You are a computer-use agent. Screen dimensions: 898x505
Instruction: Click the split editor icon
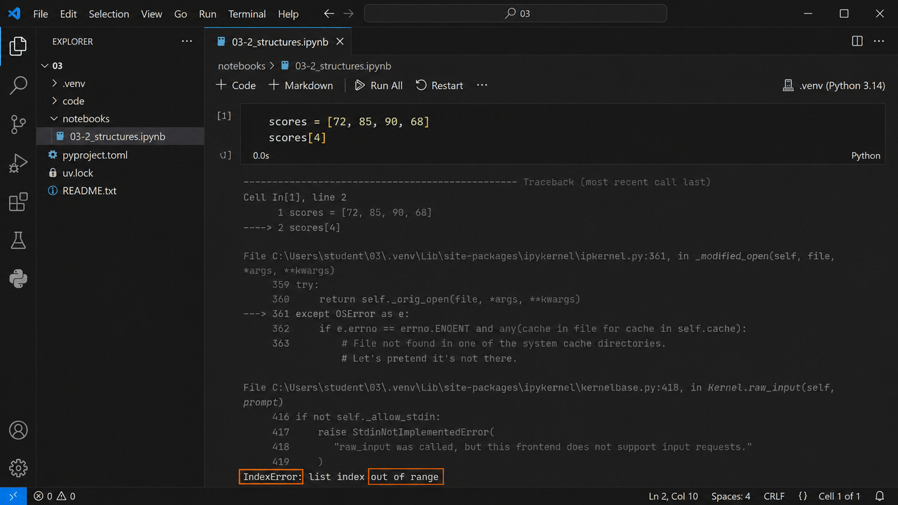tap(857, 41)
